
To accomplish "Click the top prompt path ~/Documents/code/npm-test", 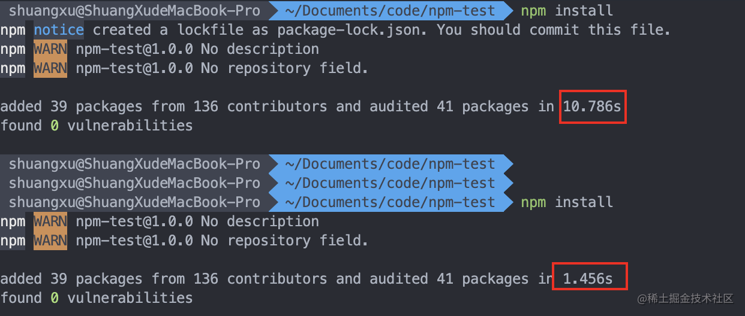I will 390,11.
